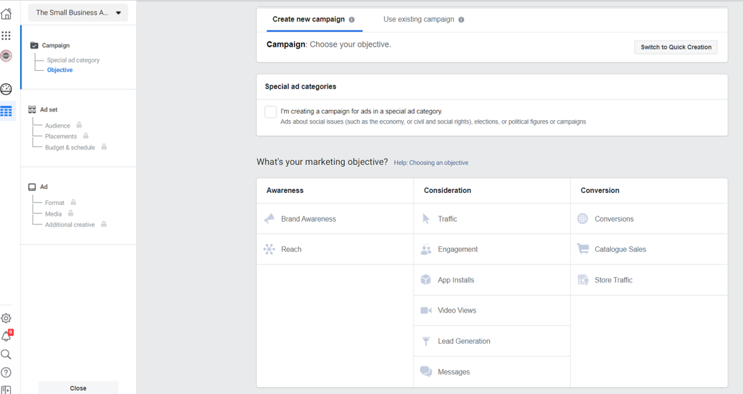This screenshot has height=394, width=743.
Task: Click Switch to Quick Creation button
Action: pos(676,47)
